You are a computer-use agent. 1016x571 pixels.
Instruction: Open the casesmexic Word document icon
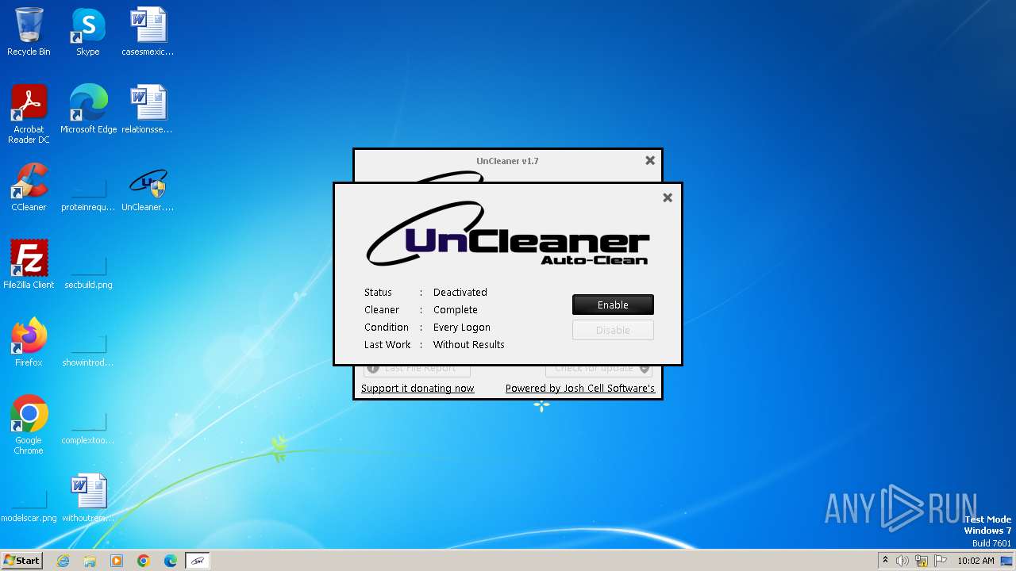(x=148, y=32)
